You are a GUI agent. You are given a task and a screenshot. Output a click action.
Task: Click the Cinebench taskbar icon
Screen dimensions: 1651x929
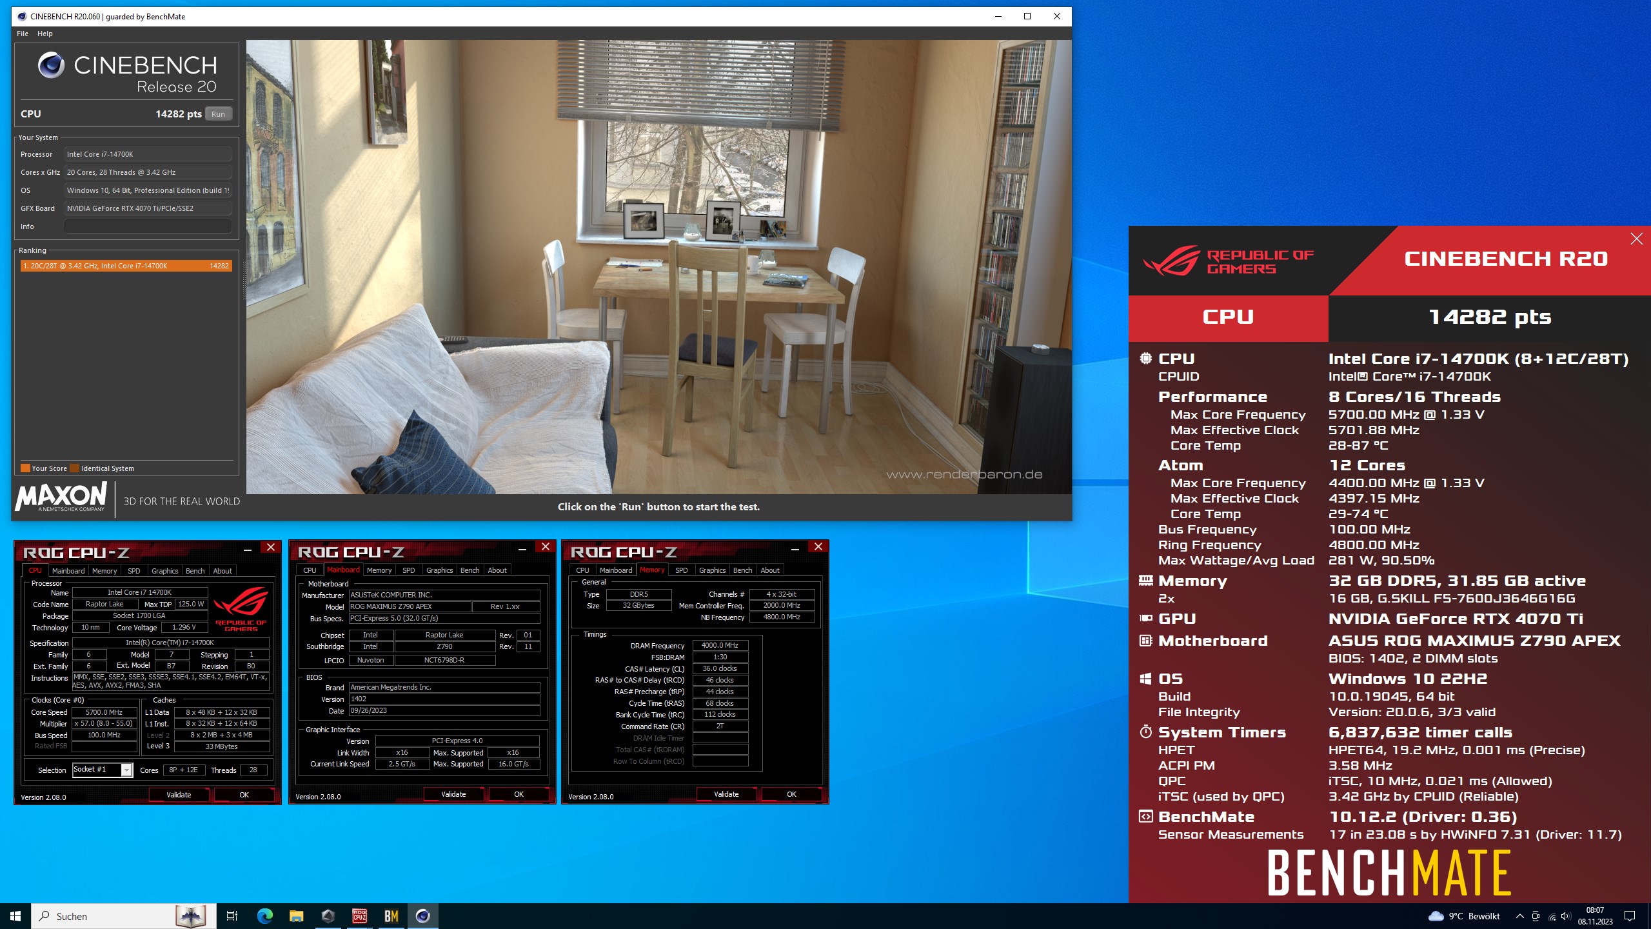coord(423,916)
